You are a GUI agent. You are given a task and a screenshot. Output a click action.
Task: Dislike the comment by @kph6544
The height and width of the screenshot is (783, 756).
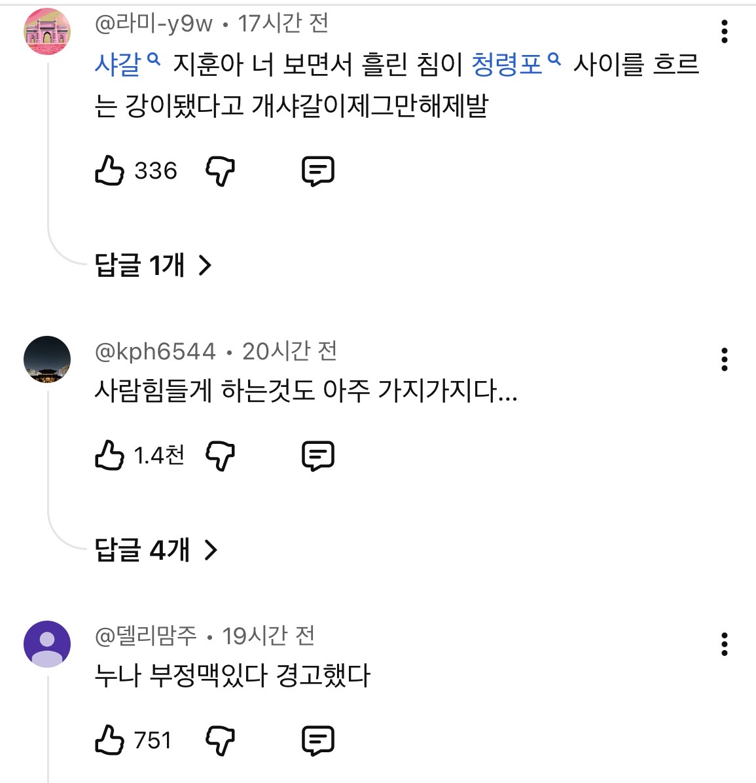click(220, 456)
